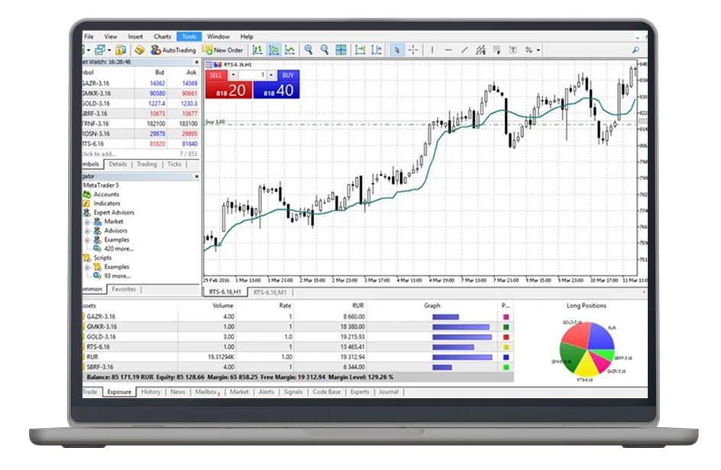Select the draw vertical line tool
The width and height of the screenshot is (721, 470).
point(432,50)
